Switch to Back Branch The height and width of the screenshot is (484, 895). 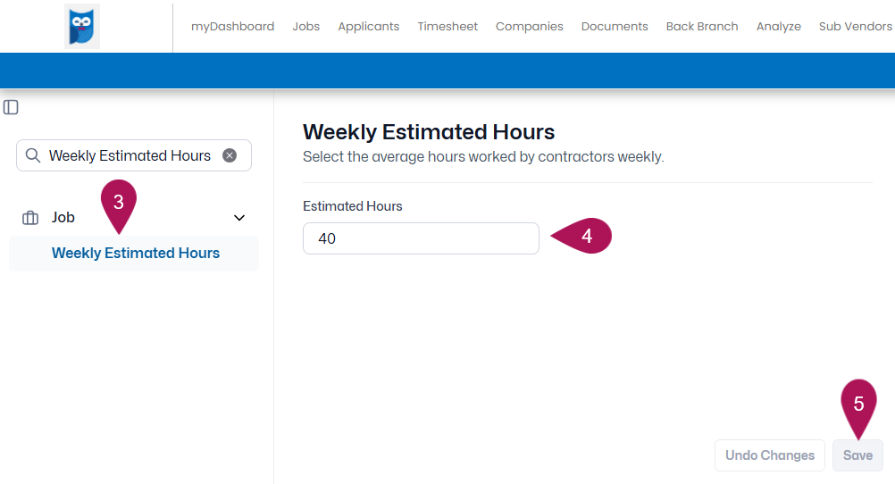pos(702,26)
